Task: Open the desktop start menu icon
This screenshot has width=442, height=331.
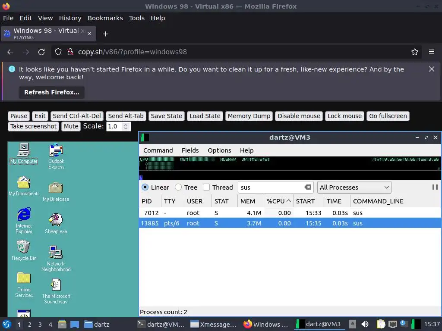Action: coord(7,324)
